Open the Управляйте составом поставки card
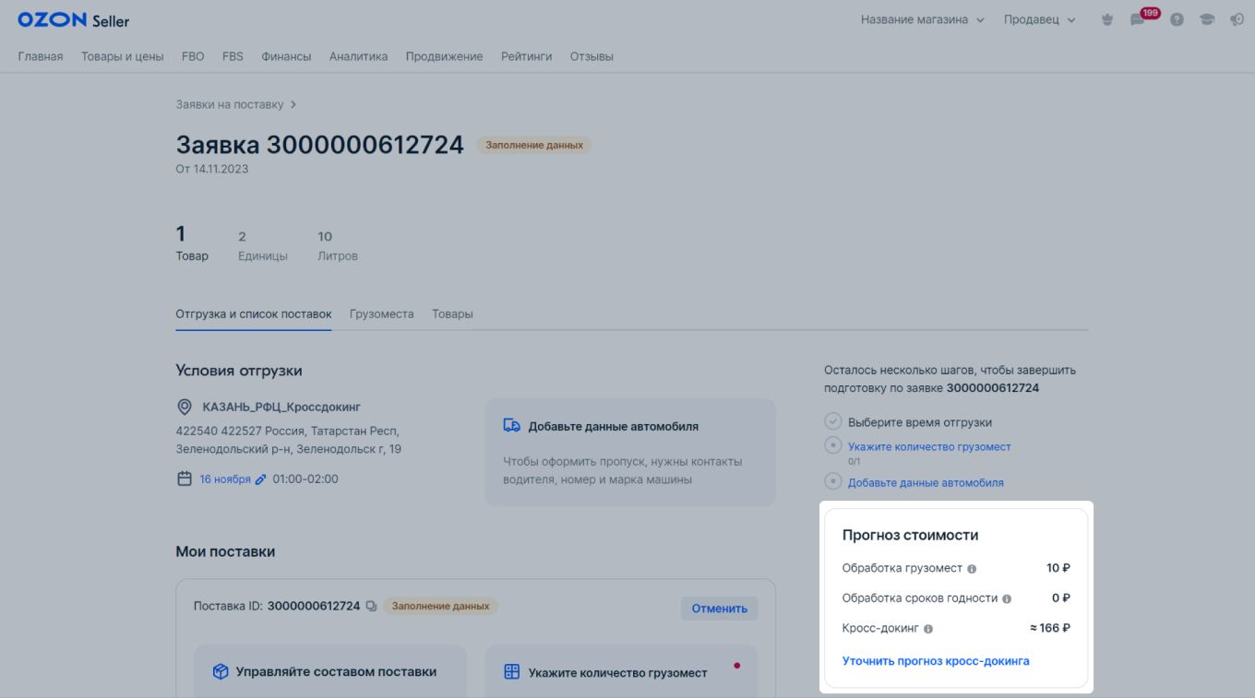The width and height of the screenshot is (1255, 698). [330, 671]
